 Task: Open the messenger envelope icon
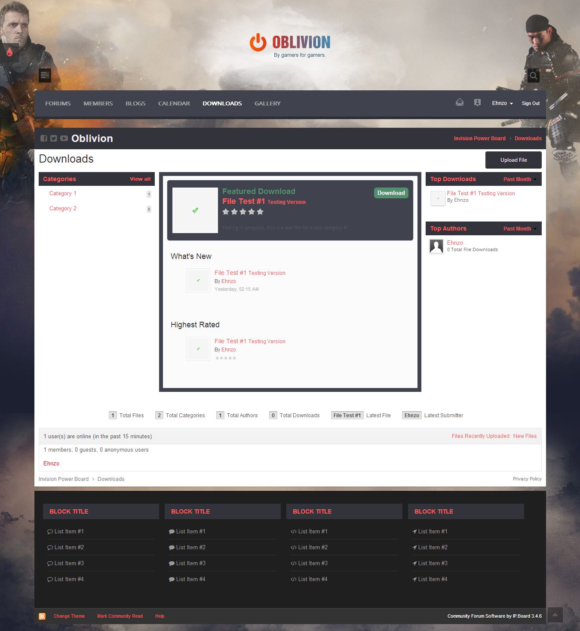tap(460, 102)
